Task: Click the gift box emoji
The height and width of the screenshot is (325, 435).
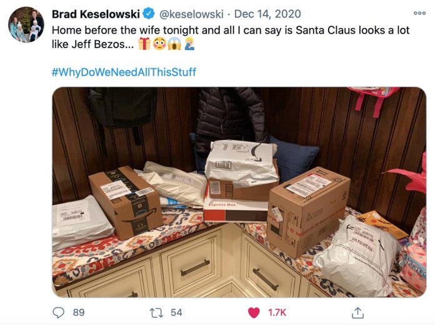Action: (x=144, y=44)
